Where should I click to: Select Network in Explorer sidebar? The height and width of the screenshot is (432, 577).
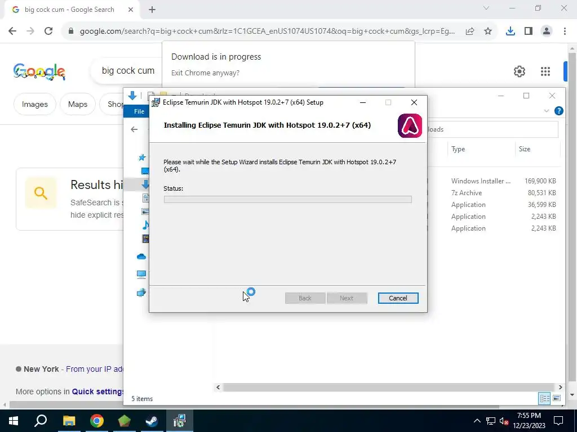pos(141,292)
